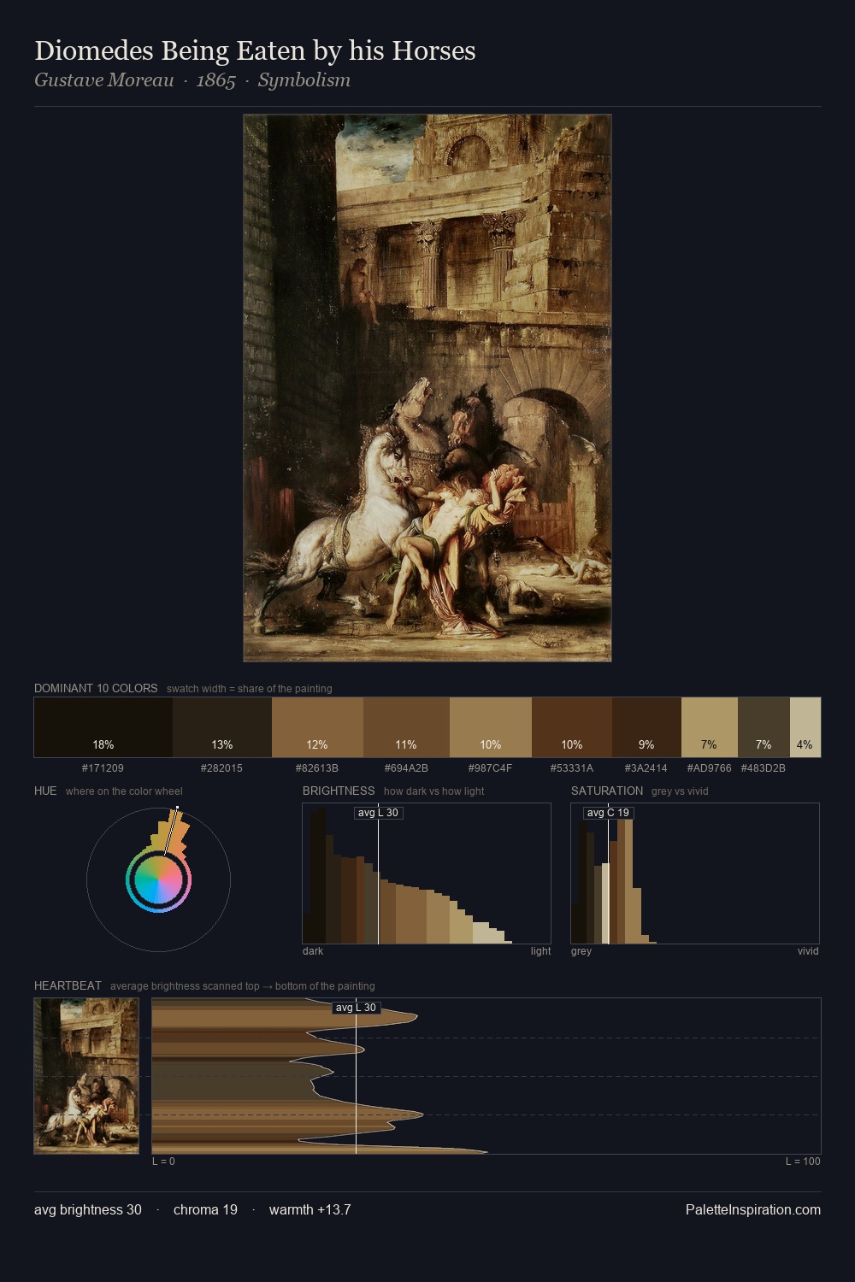Click the '#82613B' hex code label

click(317, 768)
